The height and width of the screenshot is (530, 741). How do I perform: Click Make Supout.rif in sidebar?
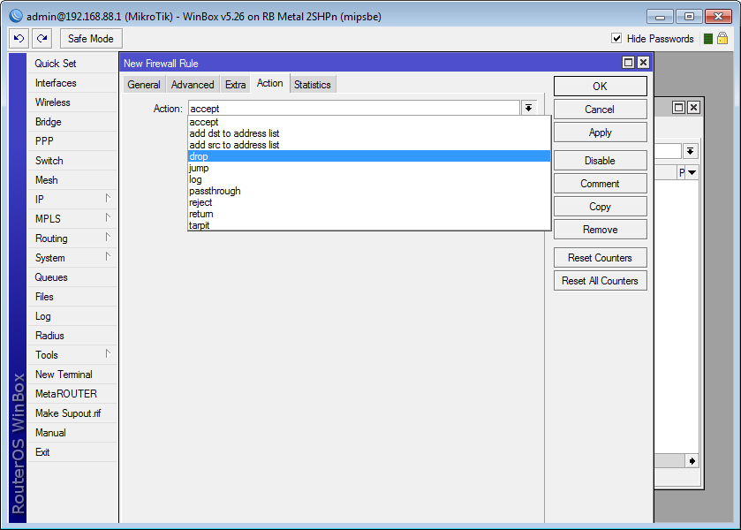[72, 413]
